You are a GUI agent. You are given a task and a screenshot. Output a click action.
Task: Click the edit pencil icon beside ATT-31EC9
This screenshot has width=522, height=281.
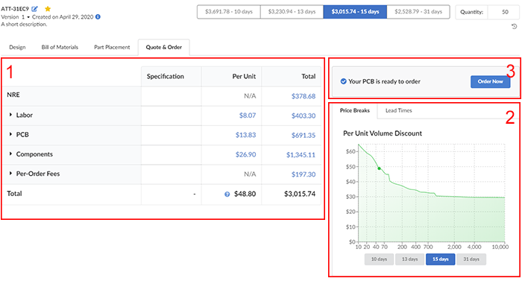click(x=34, y=9)
